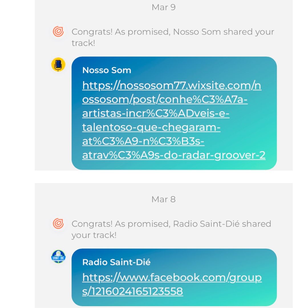Click the 'artistas-incr%C3%ADveis-e-' link line
The width and height of the screenshot is (308, 308).
click(x=156, y=113)
